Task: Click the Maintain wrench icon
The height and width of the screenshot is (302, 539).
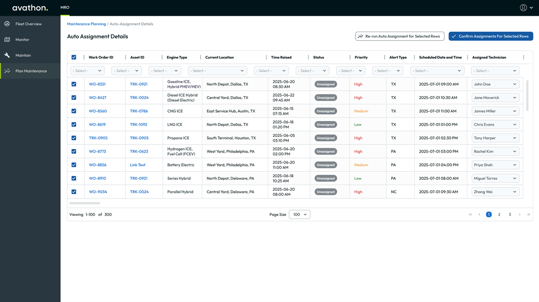Action: tap(7, 55)
